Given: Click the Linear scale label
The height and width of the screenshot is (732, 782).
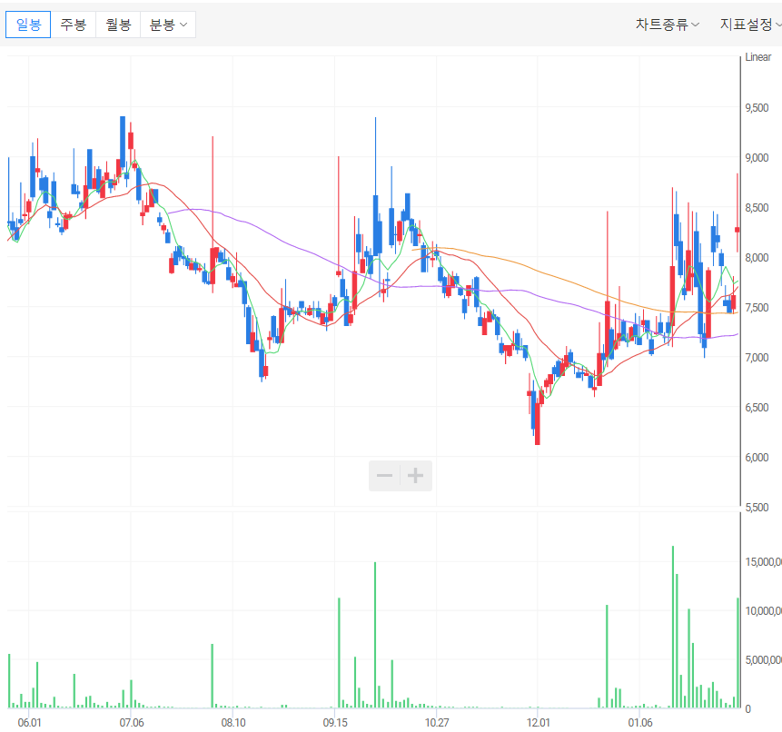Looking at the screenshot, I should [x=758, y=57].
